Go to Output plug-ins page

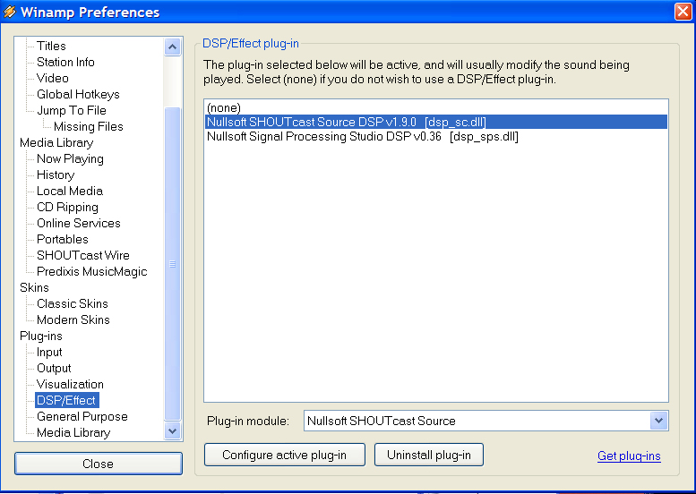[54, 368]
